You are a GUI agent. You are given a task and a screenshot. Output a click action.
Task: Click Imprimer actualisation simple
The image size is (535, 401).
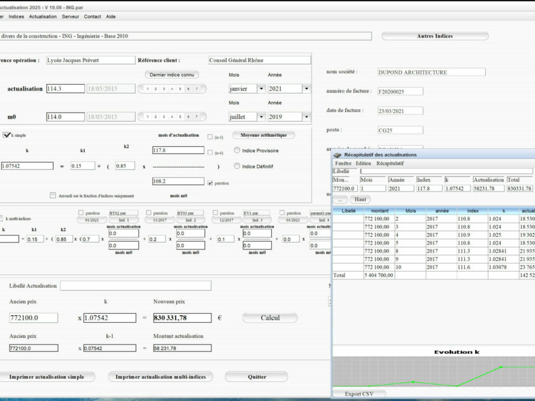(46, 377)
